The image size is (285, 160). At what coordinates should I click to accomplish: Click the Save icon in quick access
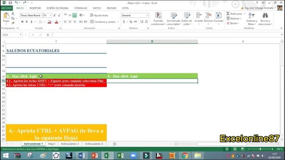[x=10, y=3]
